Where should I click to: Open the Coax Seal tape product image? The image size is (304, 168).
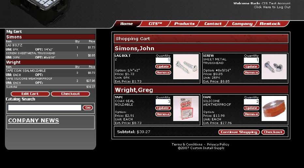click(186, 109)
